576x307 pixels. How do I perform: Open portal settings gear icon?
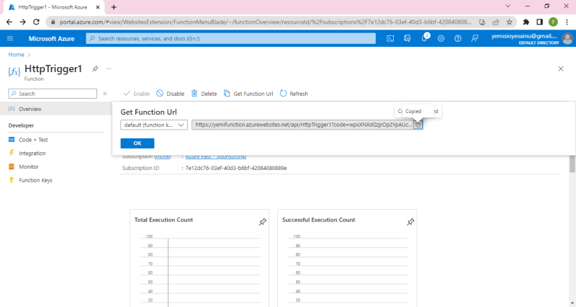pyautogui.click(x=441, y=38)
